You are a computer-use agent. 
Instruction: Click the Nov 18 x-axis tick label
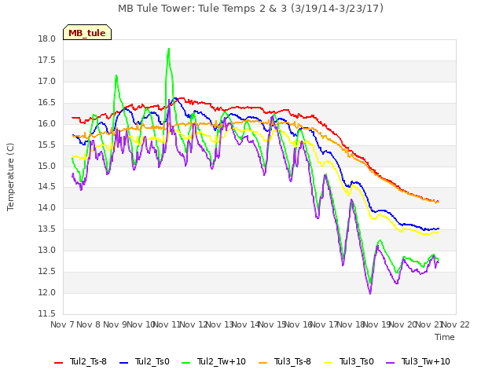point(351,324)
